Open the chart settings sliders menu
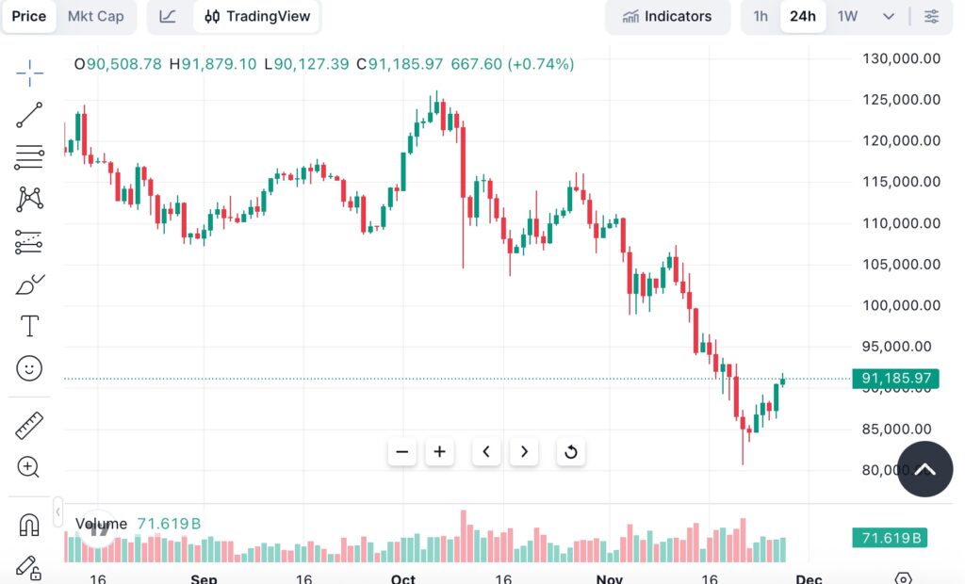 [x=931, y=16]
